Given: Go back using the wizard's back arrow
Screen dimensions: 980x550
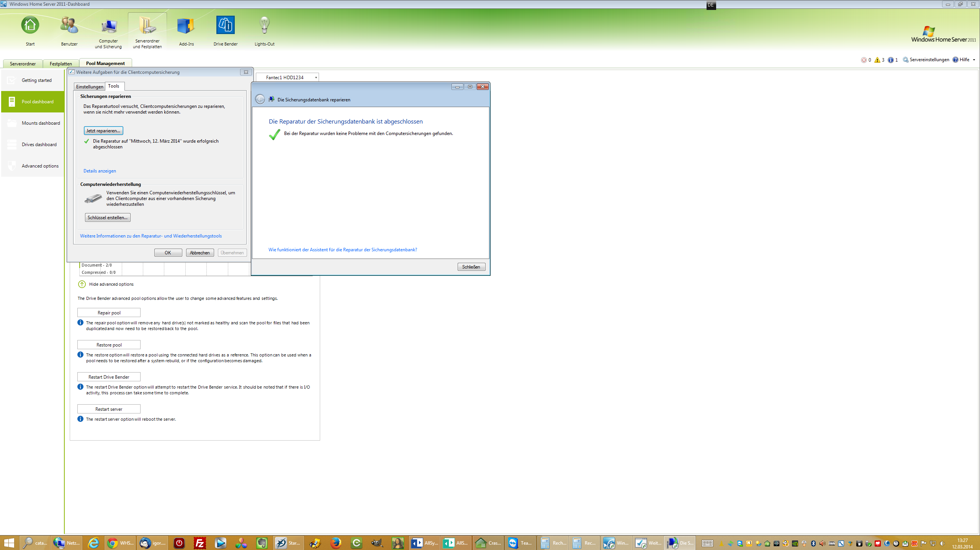Looking at the screenshot, I should pos(260,99).
